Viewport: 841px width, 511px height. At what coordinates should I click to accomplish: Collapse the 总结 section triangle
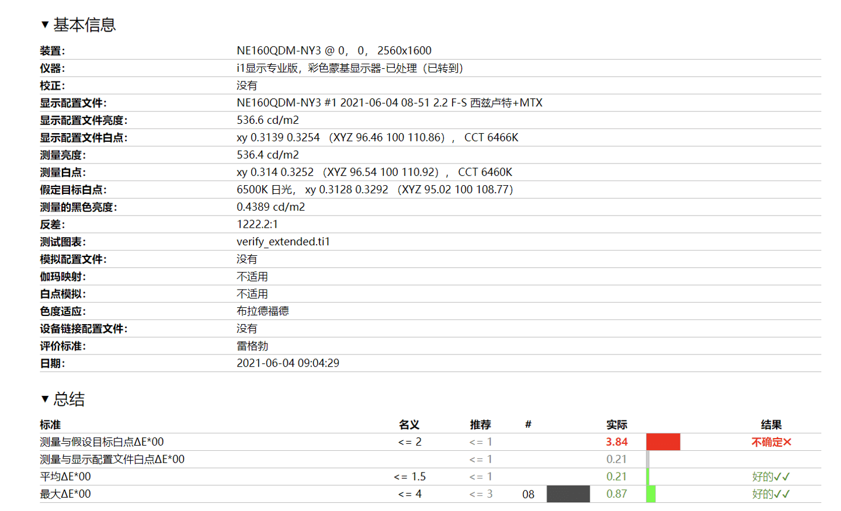(x=45, y=399)
